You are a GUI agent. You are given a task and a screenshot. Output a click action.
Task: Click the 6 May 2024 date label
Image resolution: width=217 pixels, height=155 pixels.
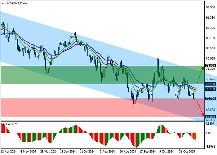click(28, 152)
